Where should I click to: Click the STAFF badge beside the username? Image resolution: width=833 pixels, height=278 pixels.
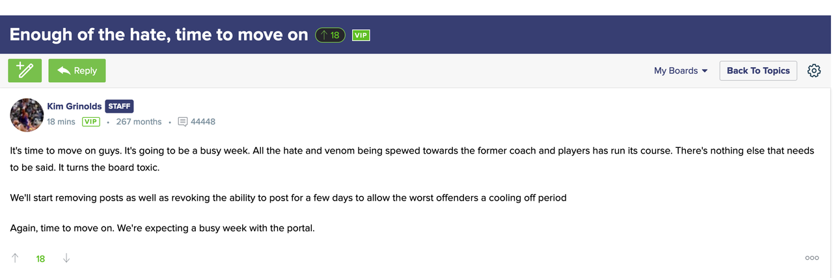[119, 106]
